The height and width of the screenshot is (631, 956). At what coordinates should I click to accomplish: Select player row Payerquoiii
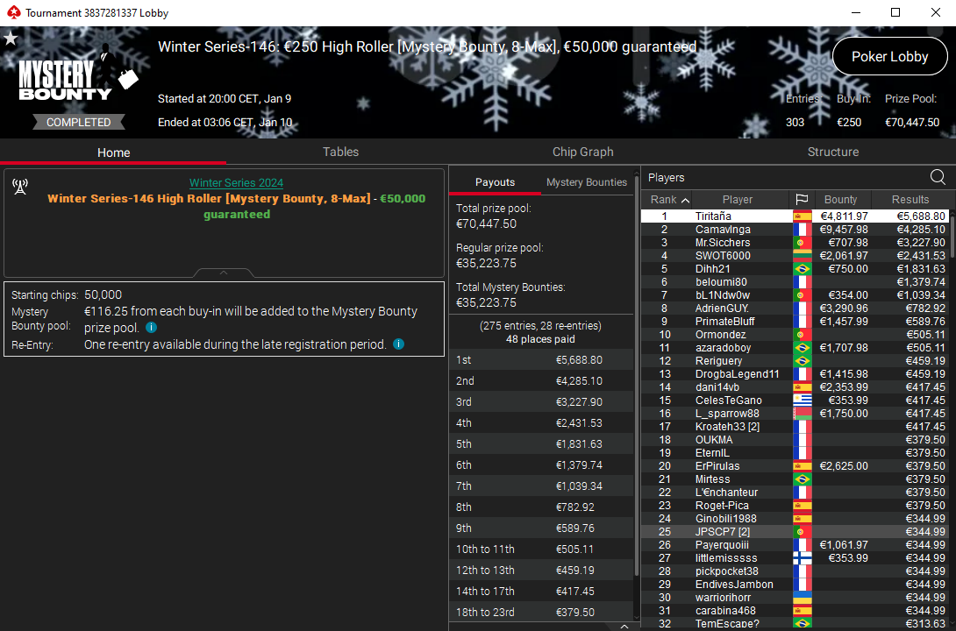pyautogui.click(x=795, y=545)
